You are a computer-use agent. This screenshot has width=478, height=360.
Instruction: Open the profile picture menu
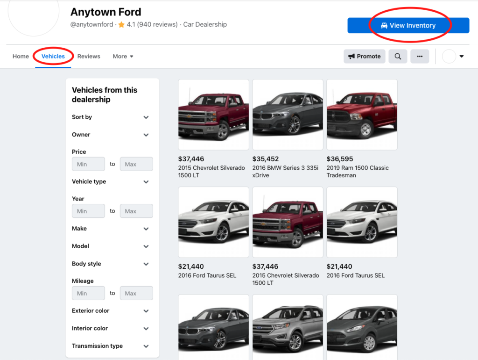tap(449, 56)
